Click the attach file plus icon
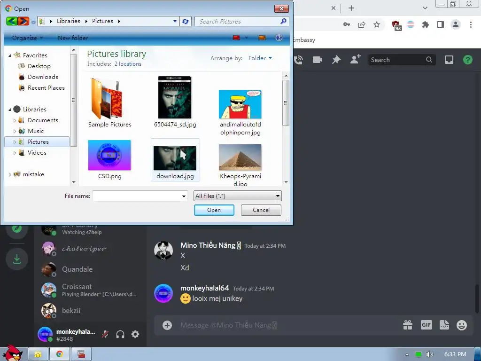481x361 pixels. point(167,325)
